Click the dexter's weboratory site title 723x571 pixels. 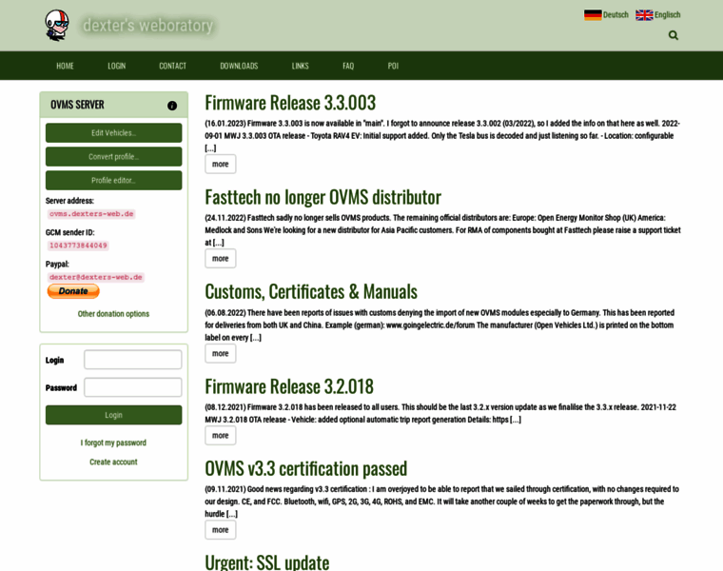(x=148, y=26)
